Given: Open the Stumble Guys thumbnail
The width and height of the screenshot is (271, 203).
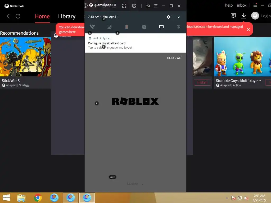Looking at the screenshot, I should (242, 57).
